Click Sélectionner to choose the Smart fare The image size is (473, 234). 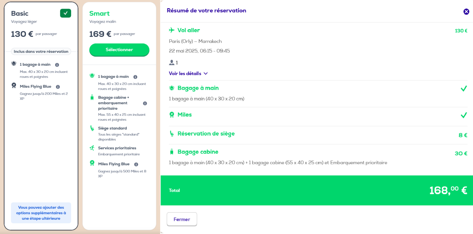pyautogui.click(x=119, y=50)
